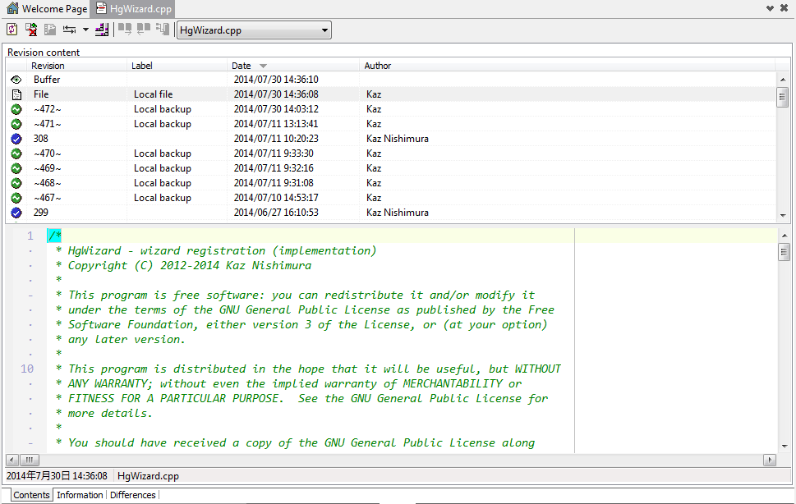Switch to the Differences tab
Screen dimensions: 796x504
coord(133,495)
